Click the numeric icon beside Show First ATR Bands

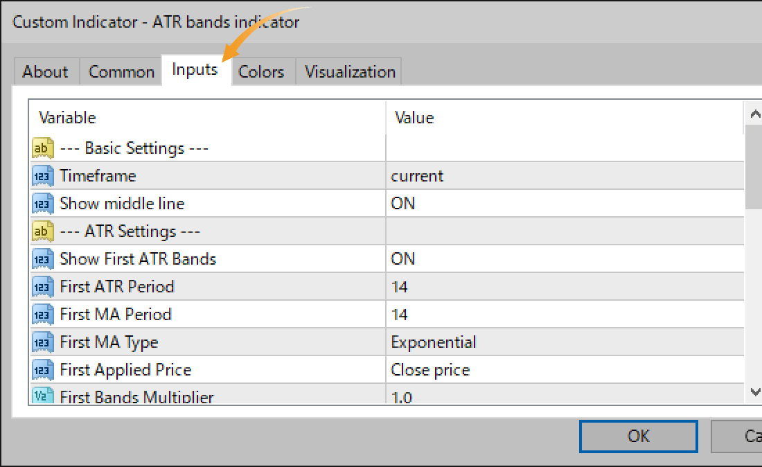click(42, 258)
